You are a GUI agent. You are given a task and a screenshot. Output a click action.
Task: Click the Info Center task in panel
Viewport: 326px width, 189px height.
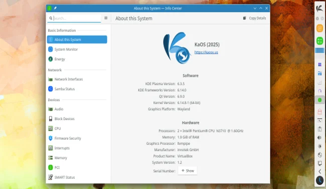click(x=320, y=100)
